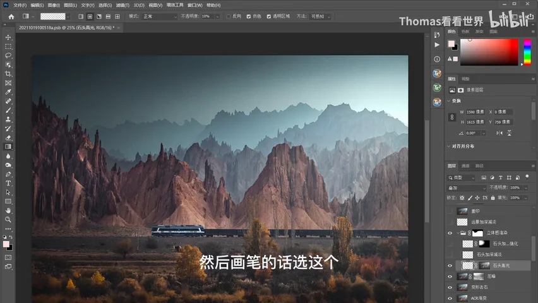The image size is (538, 303).
Task: Flip horizontal icon in transform properties
Action: [x=499, y=133]
